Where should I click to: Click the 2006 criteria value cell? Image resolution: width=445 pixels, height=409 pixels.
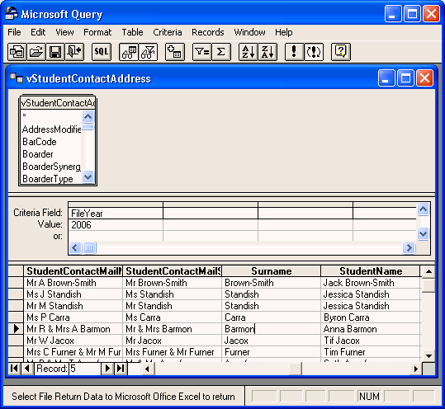pyautogui.click(x=116, y=224)
